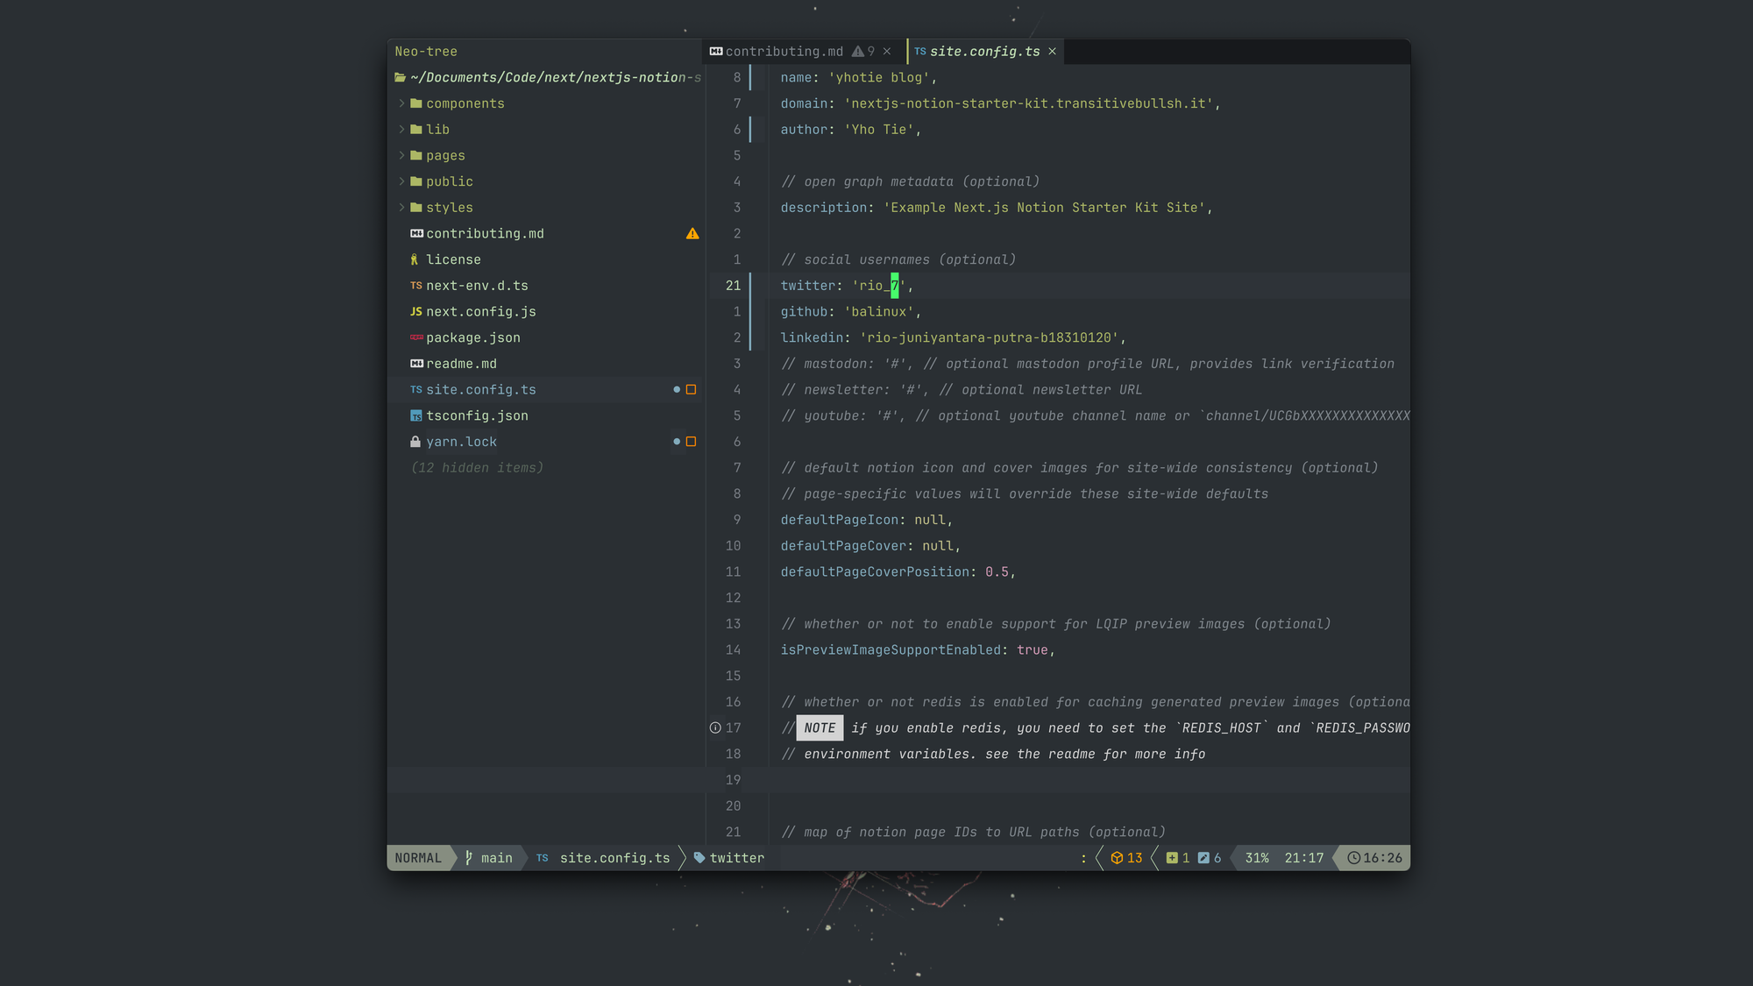Click the git modified count 6 indicator
This screenshot has height=986, width=1753.
1210,858
